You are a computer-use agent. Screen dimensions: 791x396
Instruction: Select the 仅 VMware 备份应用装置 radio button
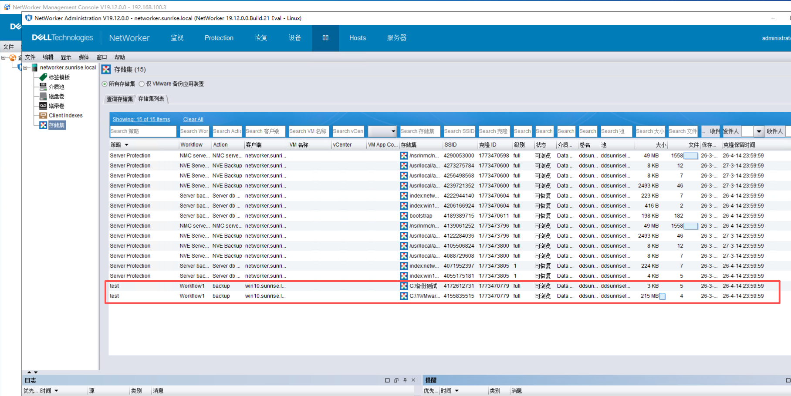click(142, 84)
